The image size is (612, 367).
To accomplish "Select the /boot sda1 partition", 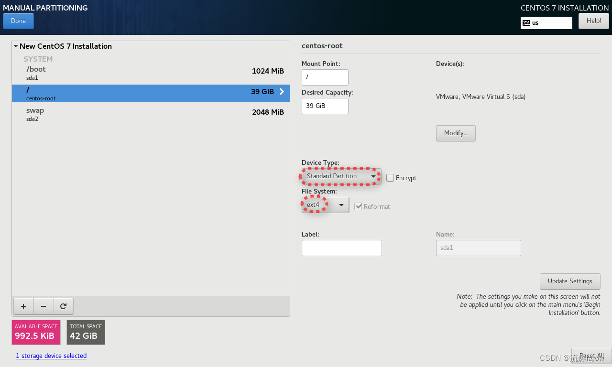I will [x=151, y=73].
